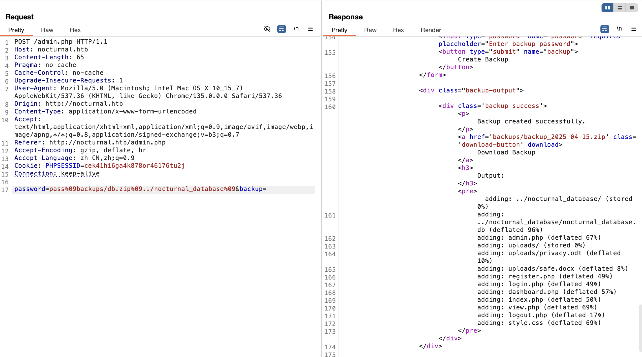Click the 'adding: register.php' output line

point(545,276)
